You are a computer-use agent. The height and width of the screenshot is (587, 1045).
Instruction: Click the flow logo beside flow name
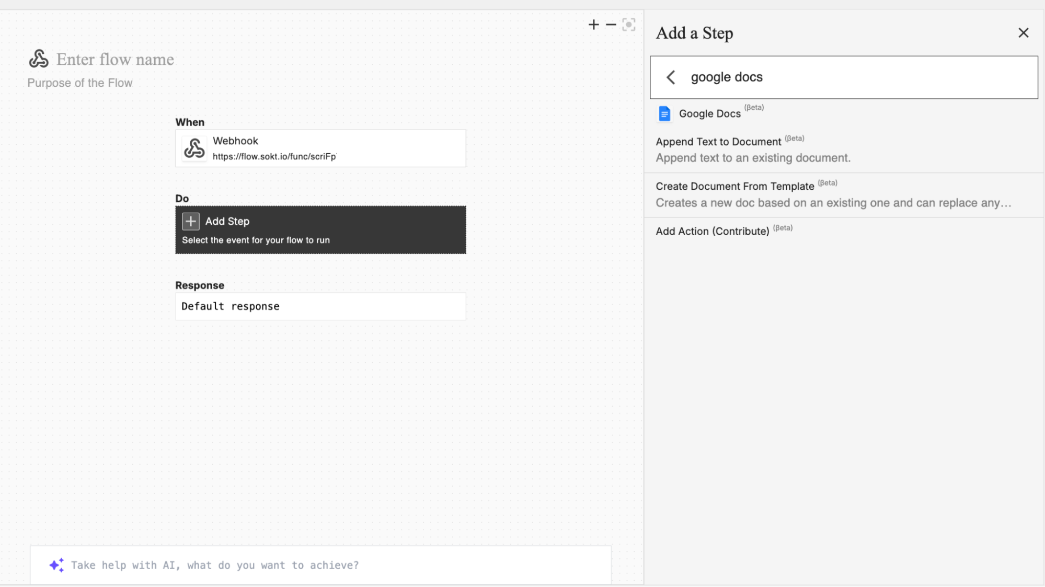click(x=39, y=59)
